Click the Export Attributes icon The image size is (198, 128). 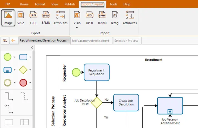[61, 18]
